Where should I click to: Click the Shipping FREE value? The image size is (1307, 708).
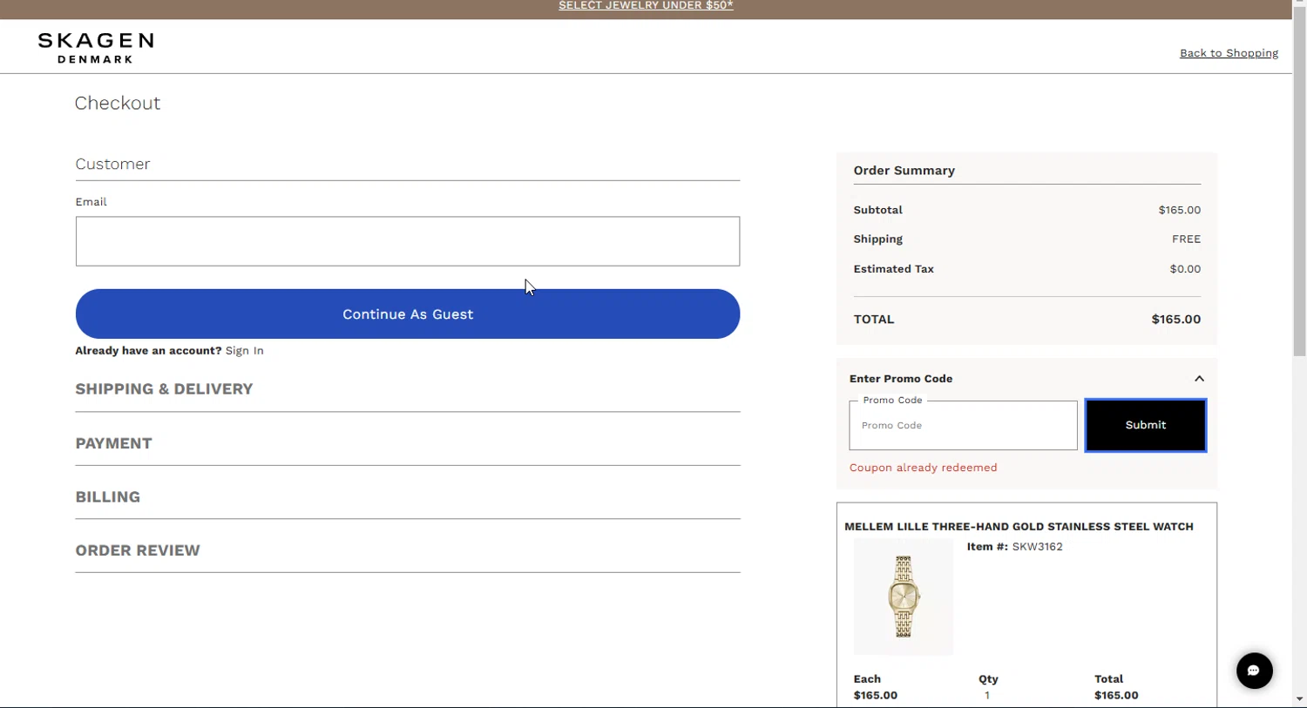click(1186, 239)
